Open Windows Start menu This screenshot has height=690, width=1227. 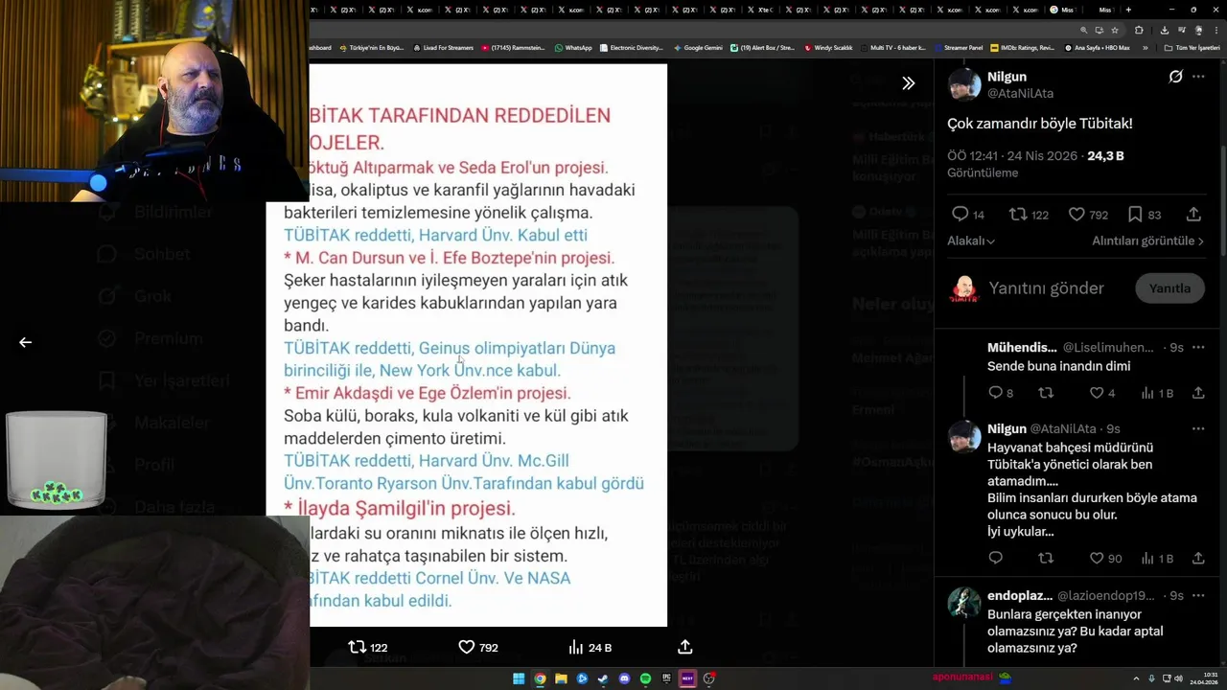(519, 678)
